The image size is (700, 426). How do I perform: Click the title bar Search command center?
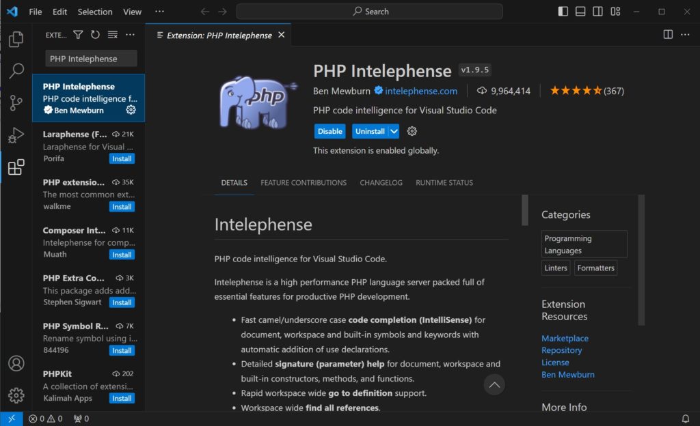(370, 12)
